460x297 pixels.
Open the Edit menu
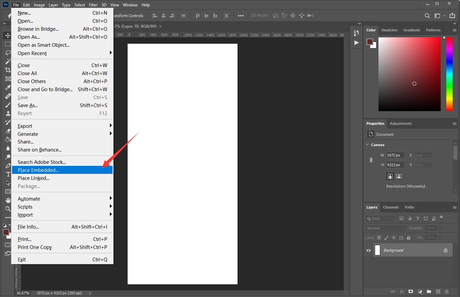(26, 5)
